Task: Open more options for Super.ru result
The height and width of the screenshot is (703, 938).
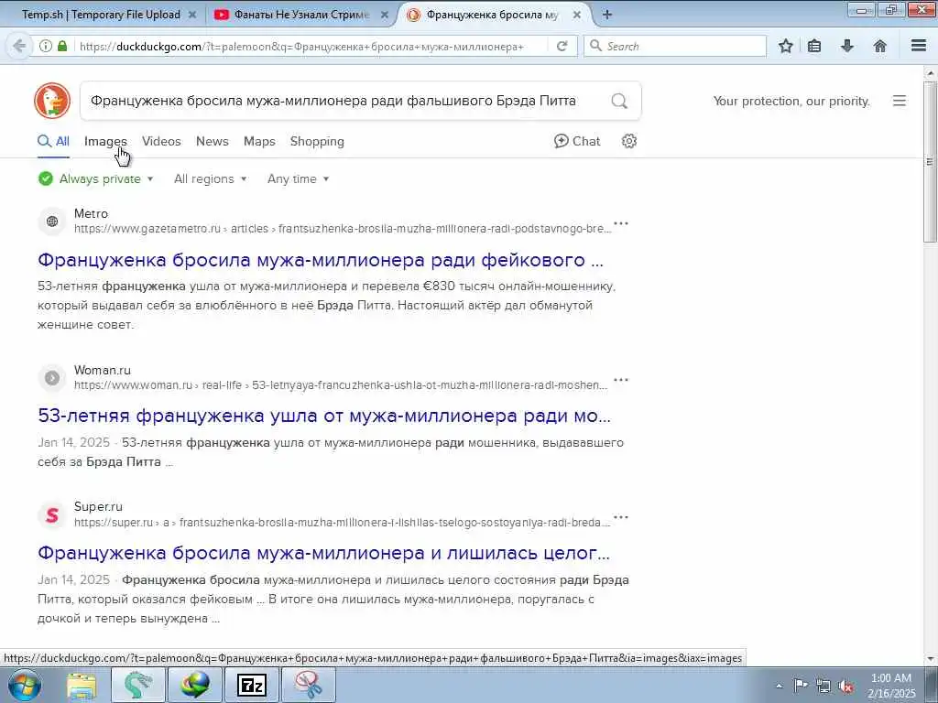Action: pos(621,517)
